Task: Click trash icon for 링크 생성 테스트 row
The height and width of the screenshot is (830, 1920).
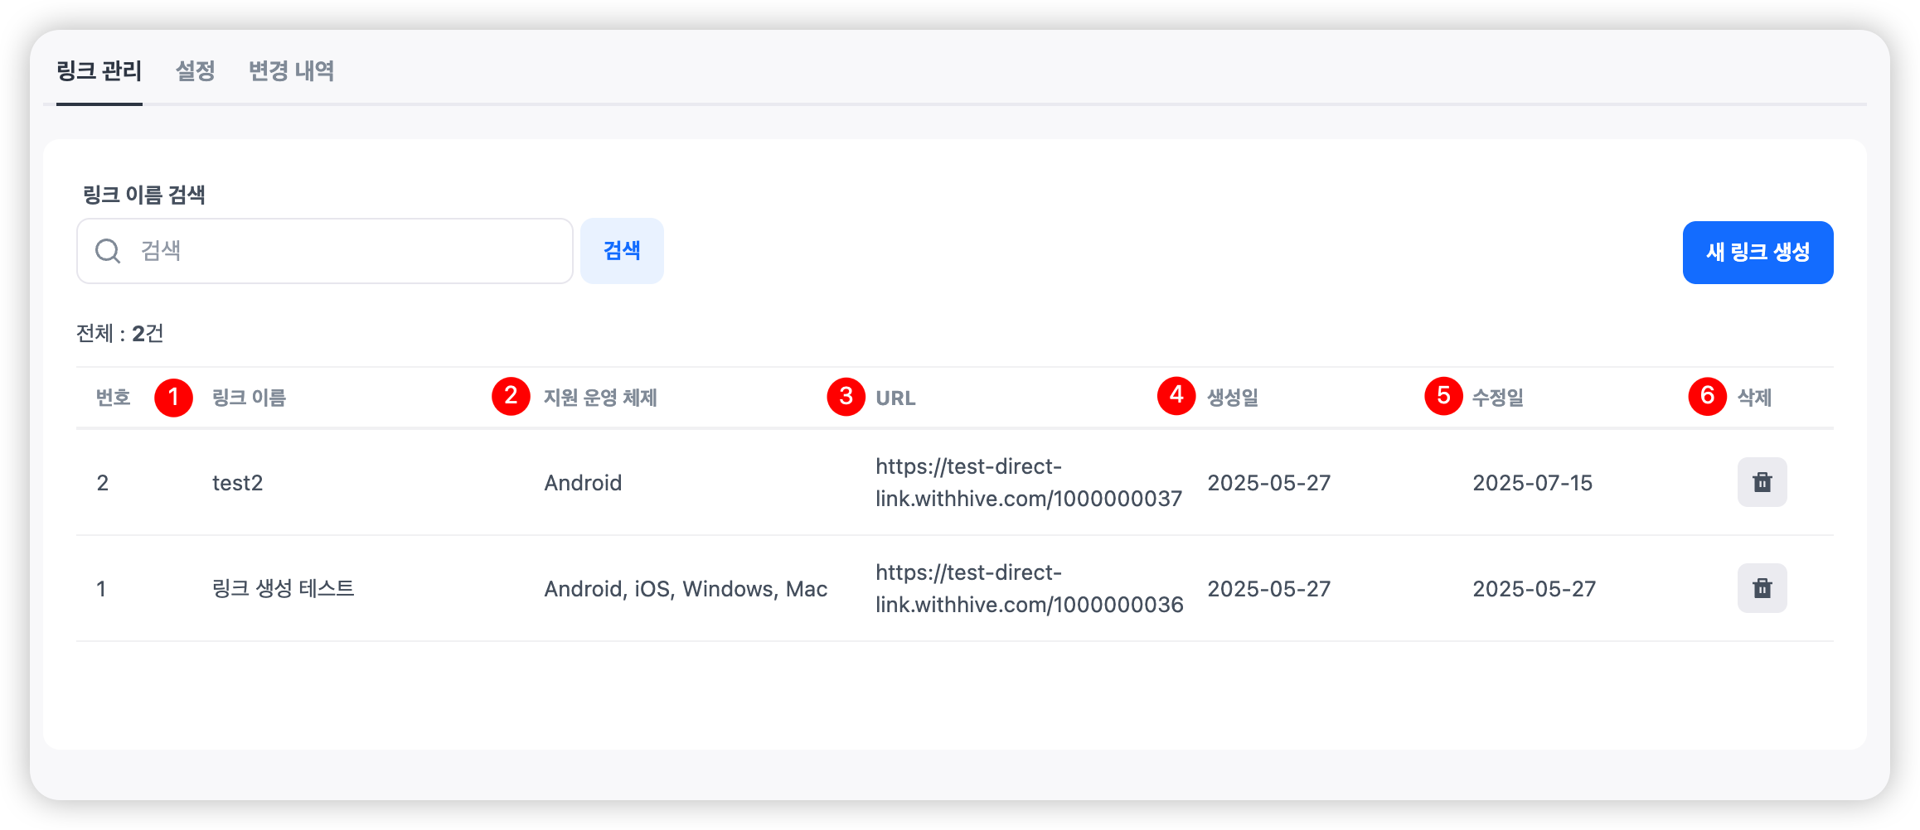Action: pyautogui.click(x=1762, y=588)
